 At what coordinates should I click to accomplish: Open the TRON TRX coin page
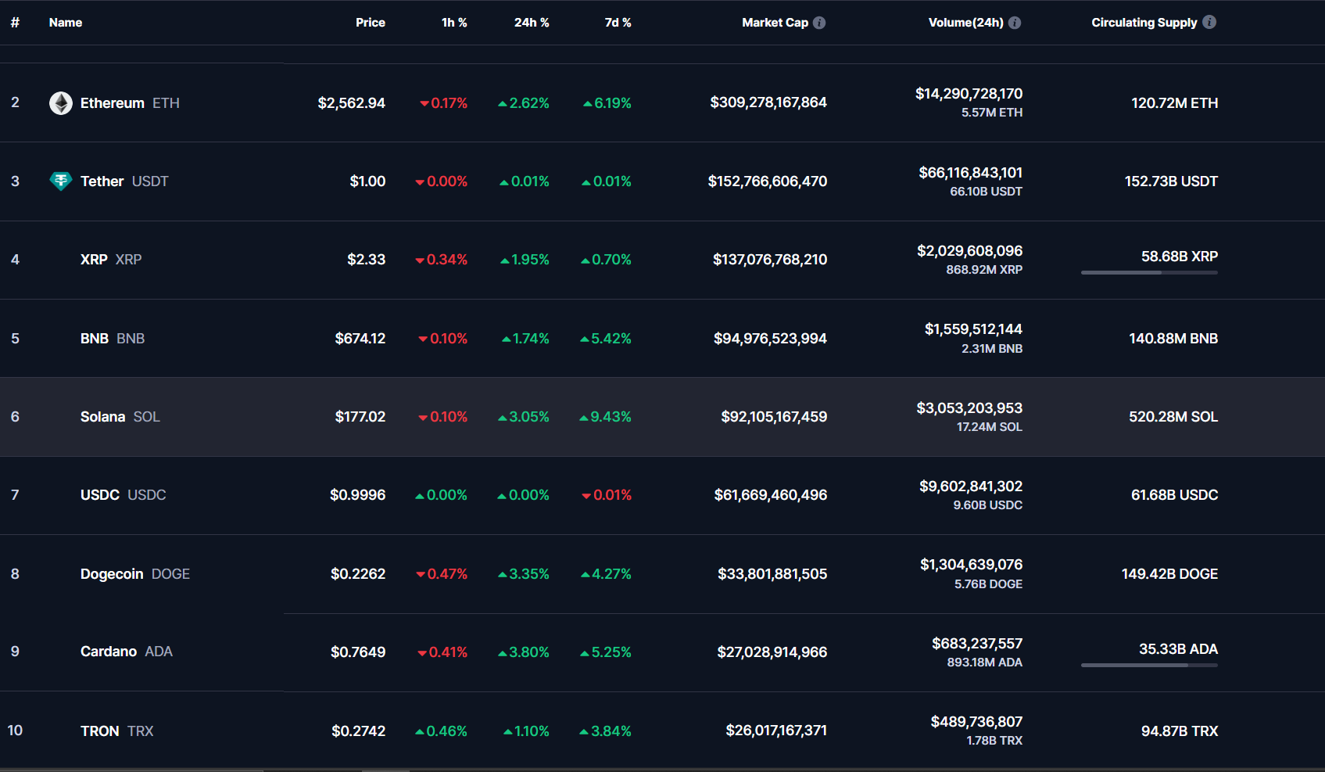pos(117,731)
